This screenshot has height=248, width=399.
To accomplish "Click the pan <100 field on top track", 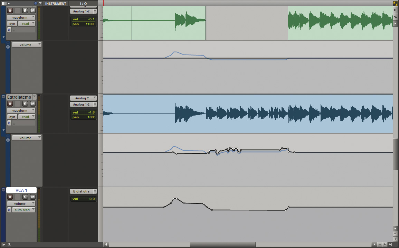I will click(x=83, y=24).
